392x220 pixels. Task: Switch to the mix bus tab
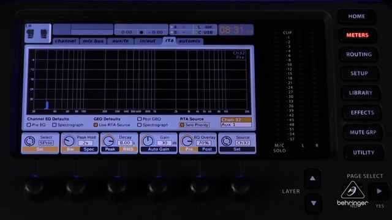point(93,41)
